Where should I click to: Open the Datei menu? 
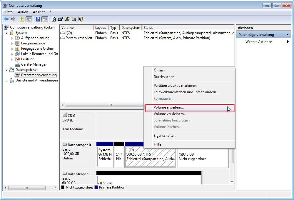coord(9,12)
